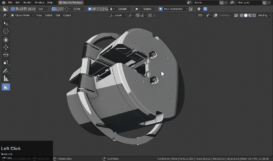Switch to rendered shading
The height and width of the screenshot is (161, 273).
pyautogui.click(x=254, y=15)
